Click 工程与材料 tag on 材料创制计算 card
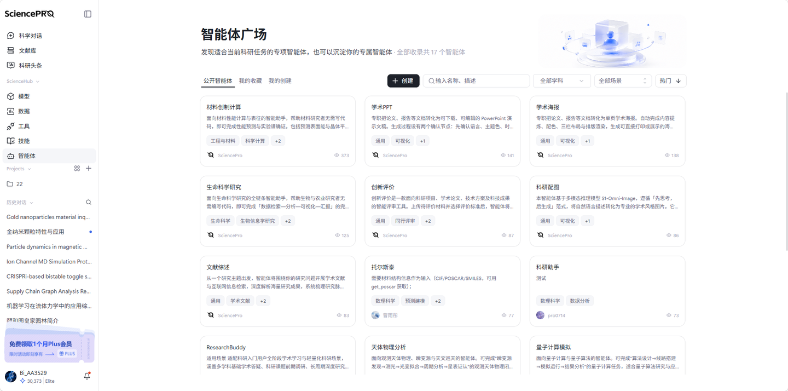Image resolution: width=788 pixels, height=391 pixels. pyautogui.click(x=223, y=141)
